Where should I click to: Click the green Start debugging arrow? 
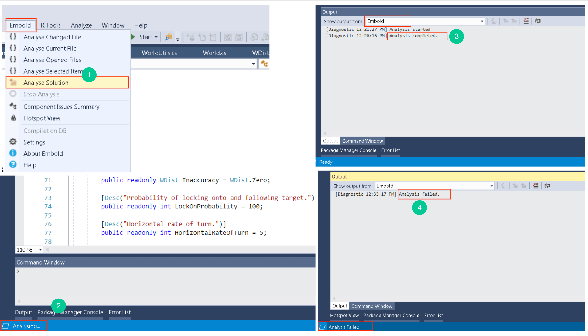click(x=133, y=37)
